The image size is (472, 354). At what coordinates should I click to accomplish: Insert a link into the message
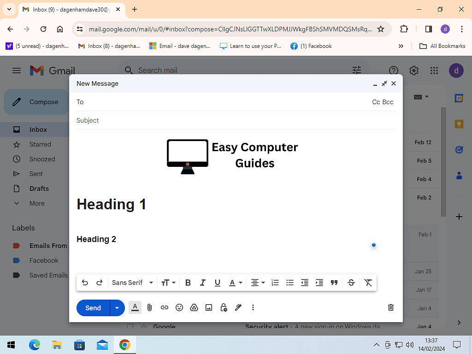(x=165, y=307)
